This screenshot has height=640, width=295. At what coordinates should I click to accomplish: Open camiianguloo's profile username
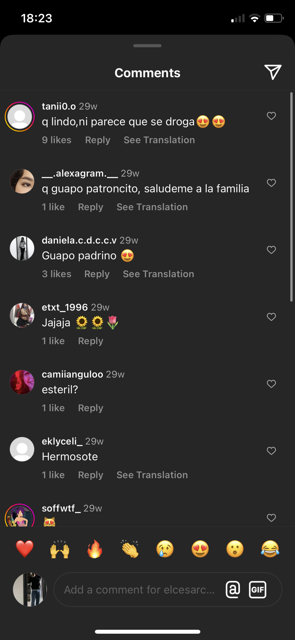(72, 374)
